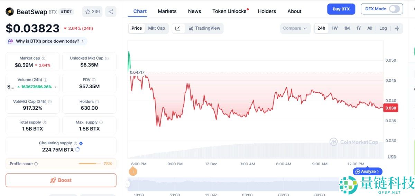Click Market cap info icon
This screenshot has width=415, height=196.
point(43,59)
